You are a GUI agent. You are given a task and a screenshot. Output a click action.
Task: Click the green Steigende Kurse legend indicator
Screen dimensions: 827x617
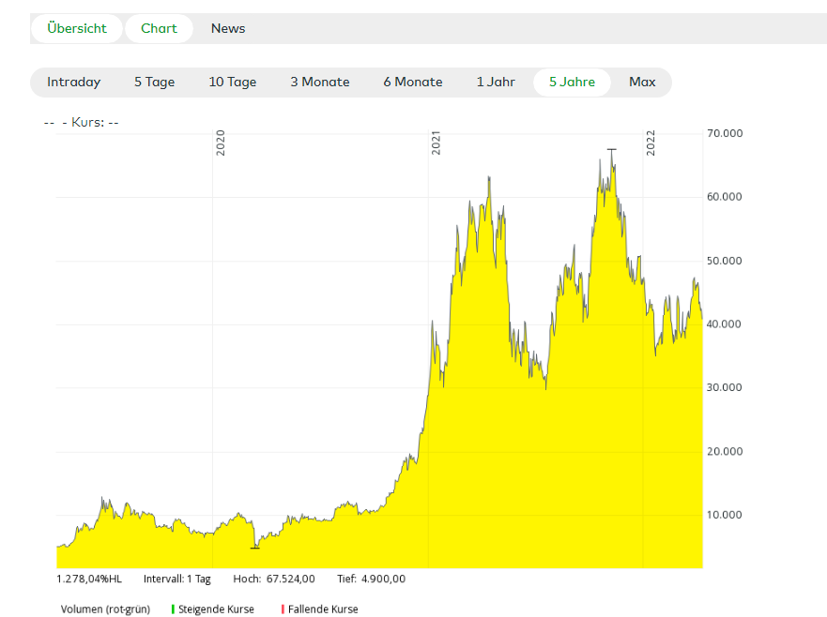coord(173,609)
